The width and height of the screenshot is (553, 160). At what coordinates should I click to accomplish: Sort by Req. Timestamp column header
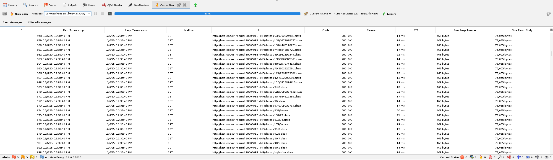tap(73, 30)
